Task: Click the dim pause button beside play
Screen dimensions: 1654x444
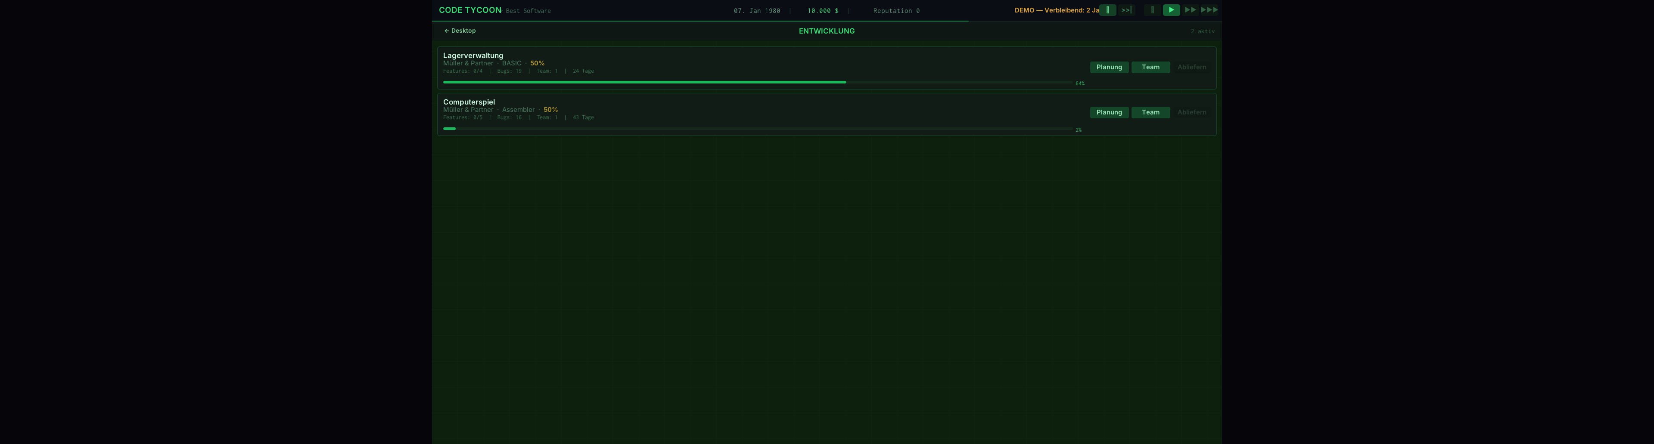Action: pos(1152,10)
